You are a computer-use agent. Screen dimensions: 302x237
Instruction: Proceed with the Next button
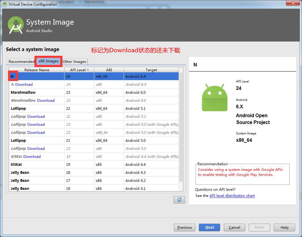pyautogui.click(x=210, y=228)
